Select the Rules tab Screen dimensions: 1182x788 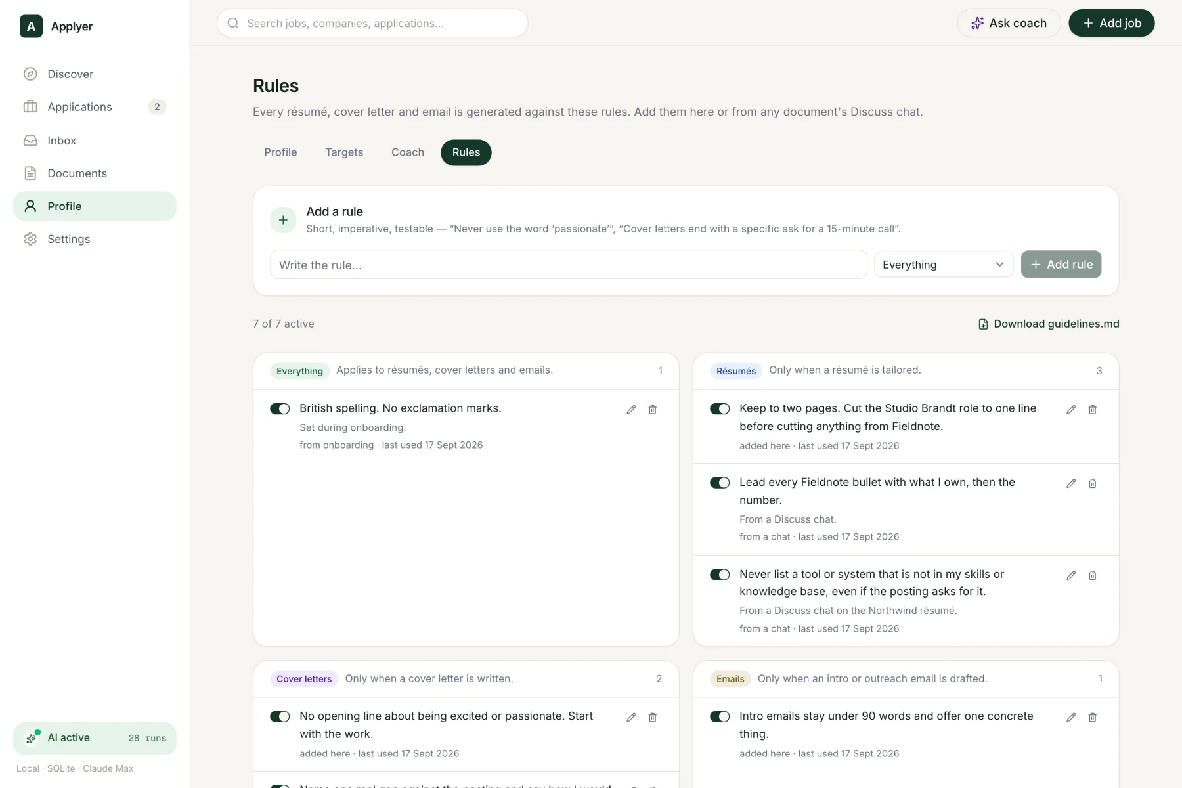pos(466,152)
